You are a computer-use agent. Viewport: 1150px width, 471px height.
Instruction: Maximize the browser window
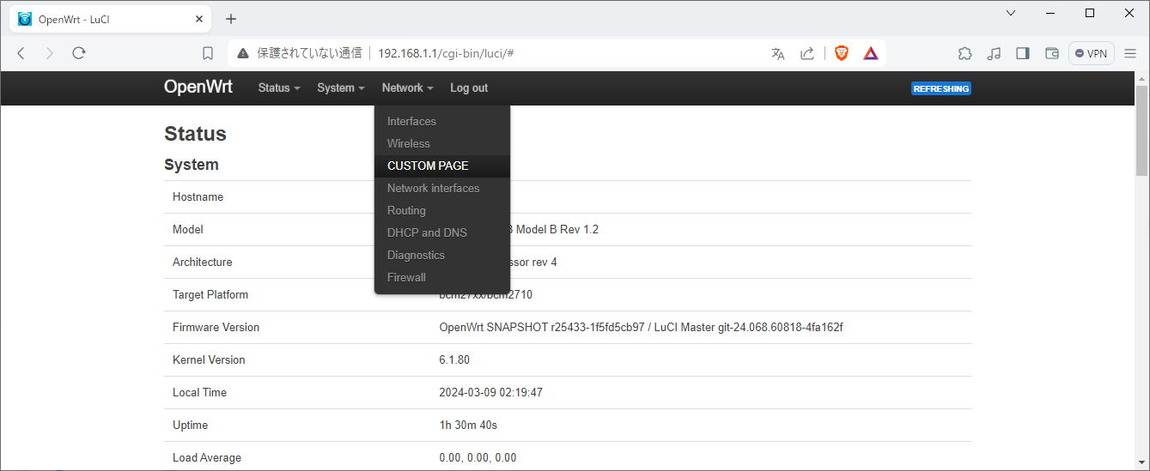(1090, 13)
